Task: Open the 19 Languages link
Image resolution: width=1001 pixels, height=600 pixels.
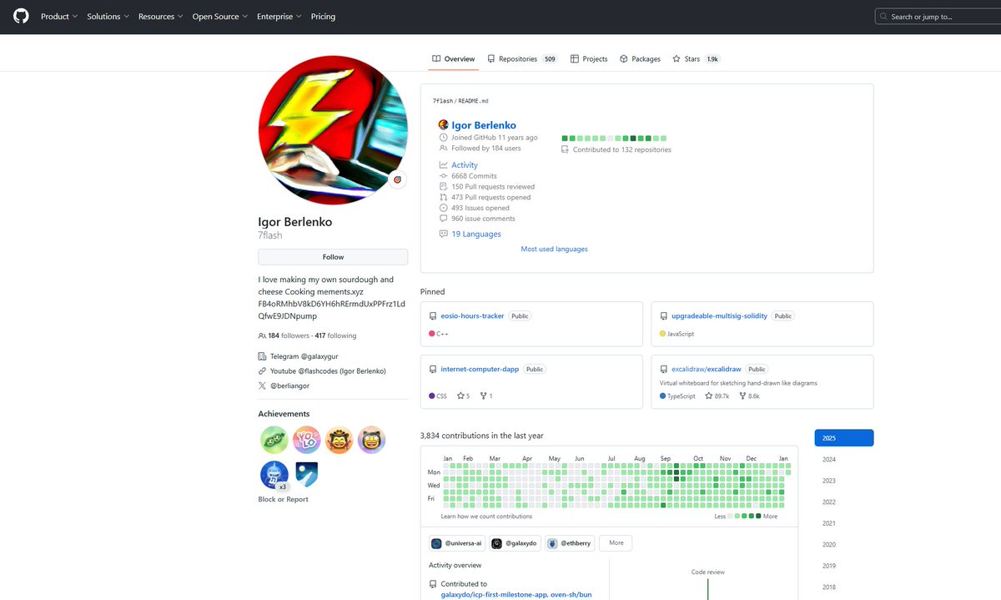Action: point(476,234)
